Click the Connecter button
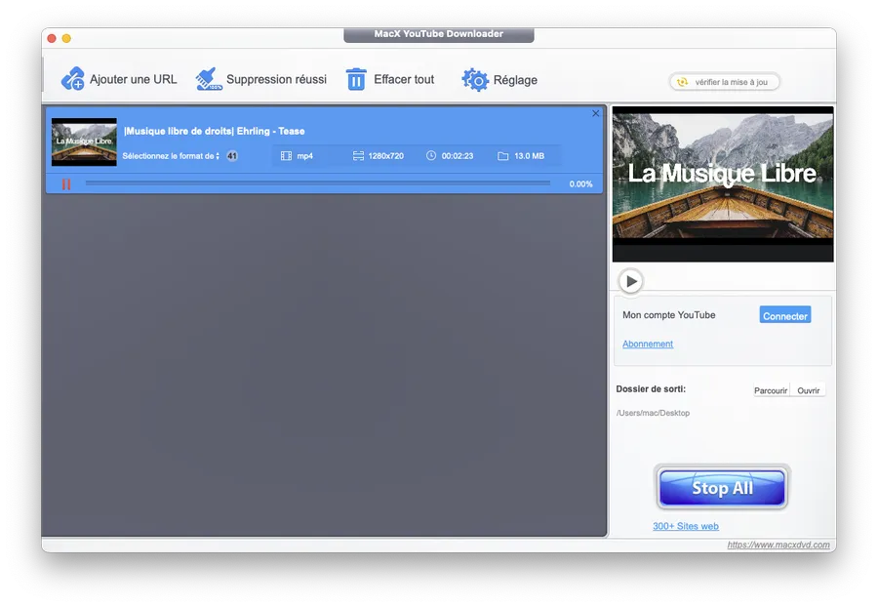Image resolution: width=878 pixels, height=607 pixels. 785,316
